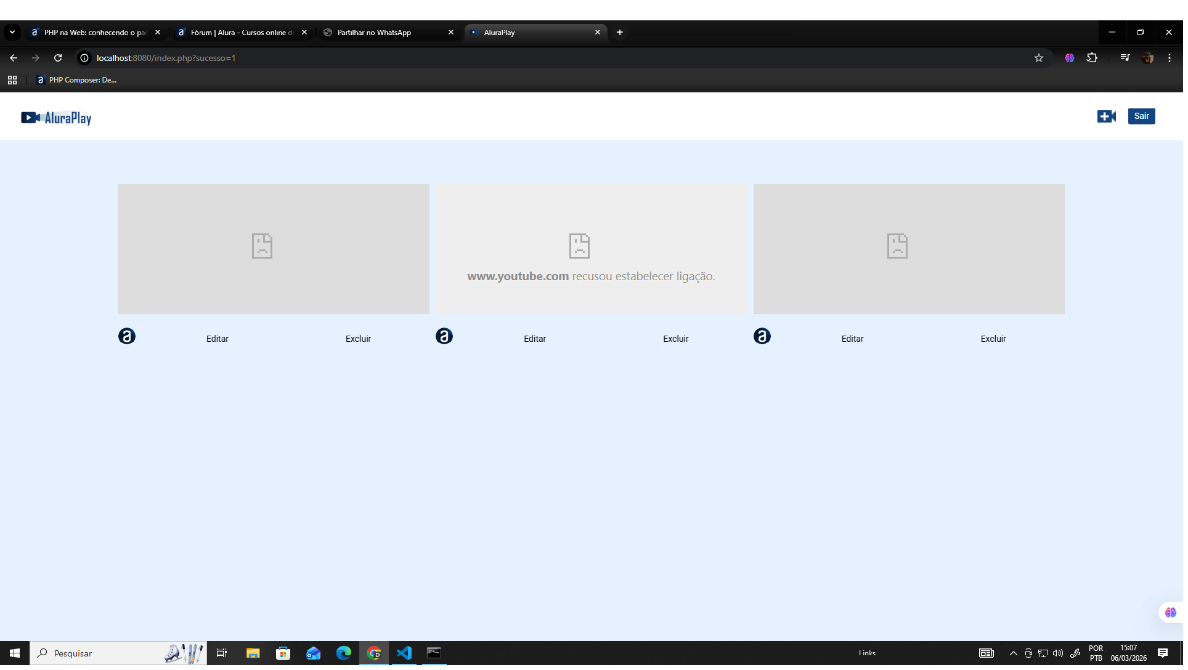Click the Alura avatar under first video
The image size is (1188, 670).
click(x=128, y=337)
